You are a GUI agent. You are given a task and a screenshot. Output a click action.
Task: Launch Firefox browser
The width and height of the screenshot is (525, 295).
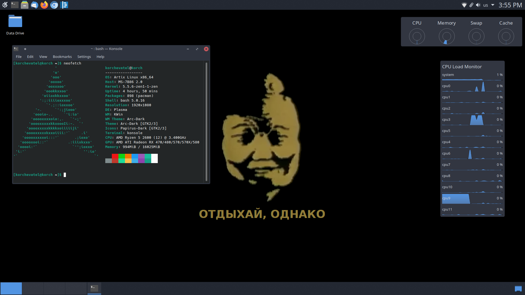click(44, 5)
